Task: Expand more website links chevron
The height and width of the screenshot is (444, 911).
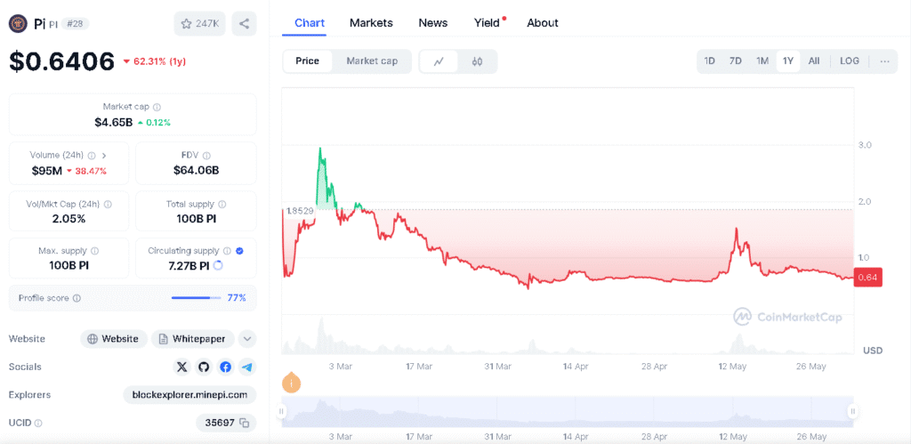Action: click(247, 339)
